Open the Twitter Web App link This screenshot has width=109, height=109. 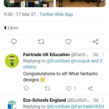(56, 14)
